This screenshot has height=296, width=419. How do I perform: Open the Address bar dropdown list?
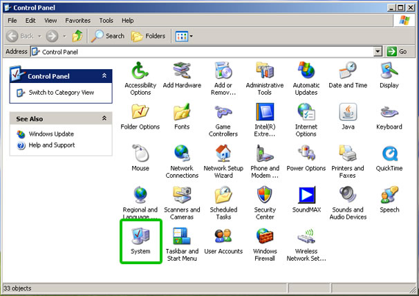(x=378, y=51)
